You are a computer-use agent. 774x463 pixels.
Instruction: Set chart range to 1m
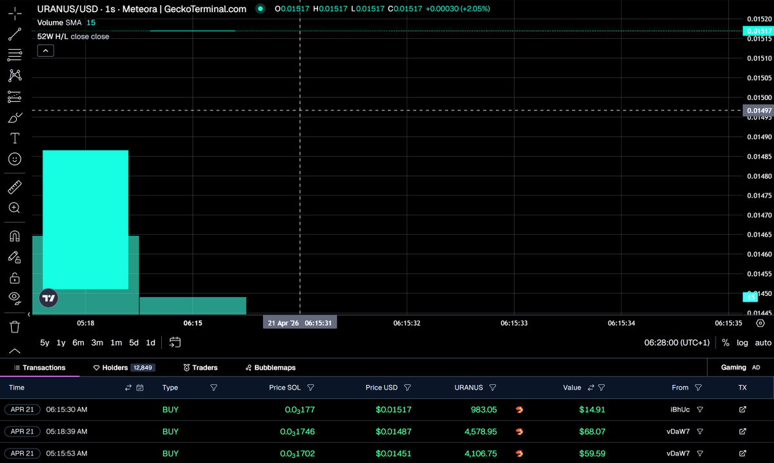[116, 342]
